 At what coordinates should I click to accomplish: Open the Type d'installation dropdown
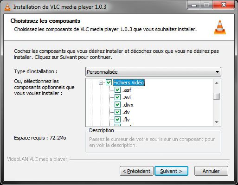point(153,72)
